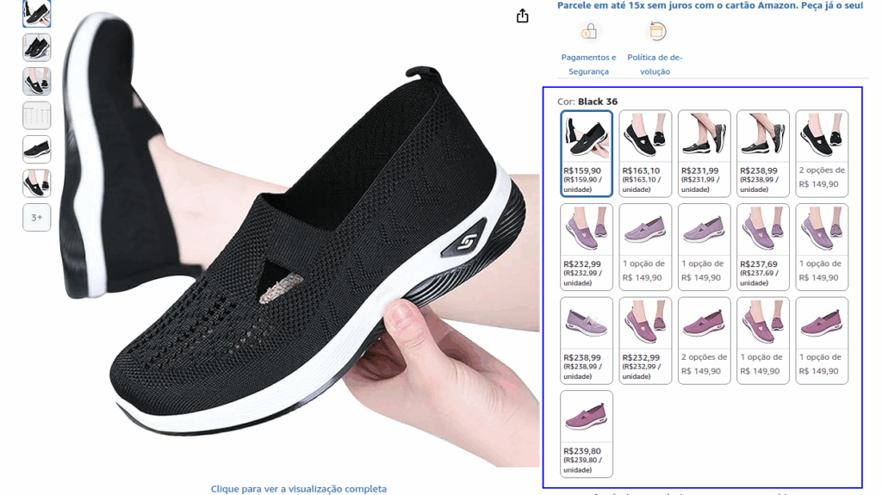The width and height of the screenshot is (882, 495).
Task: Pick the magenta variant priced R$239,80
Action: click(586, 434)
